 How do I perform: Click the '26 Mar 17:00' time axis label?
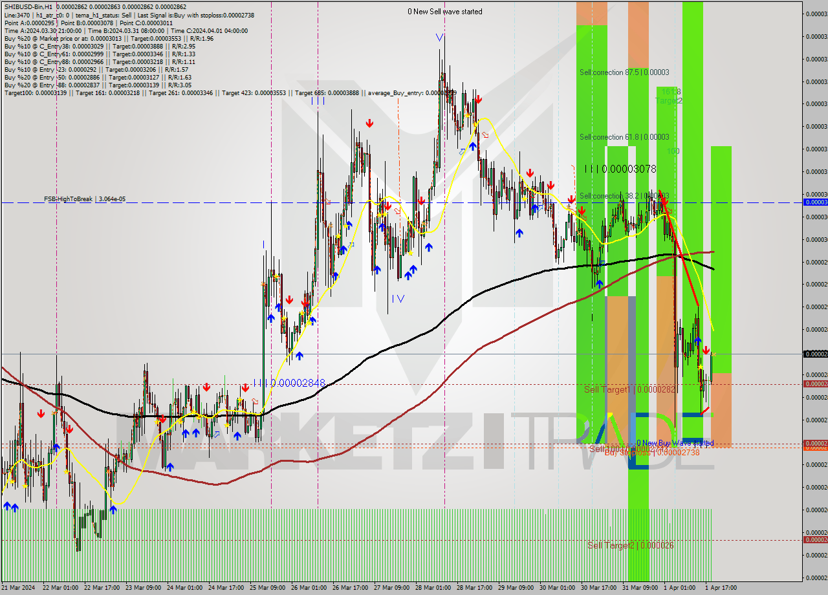[350, 588]
